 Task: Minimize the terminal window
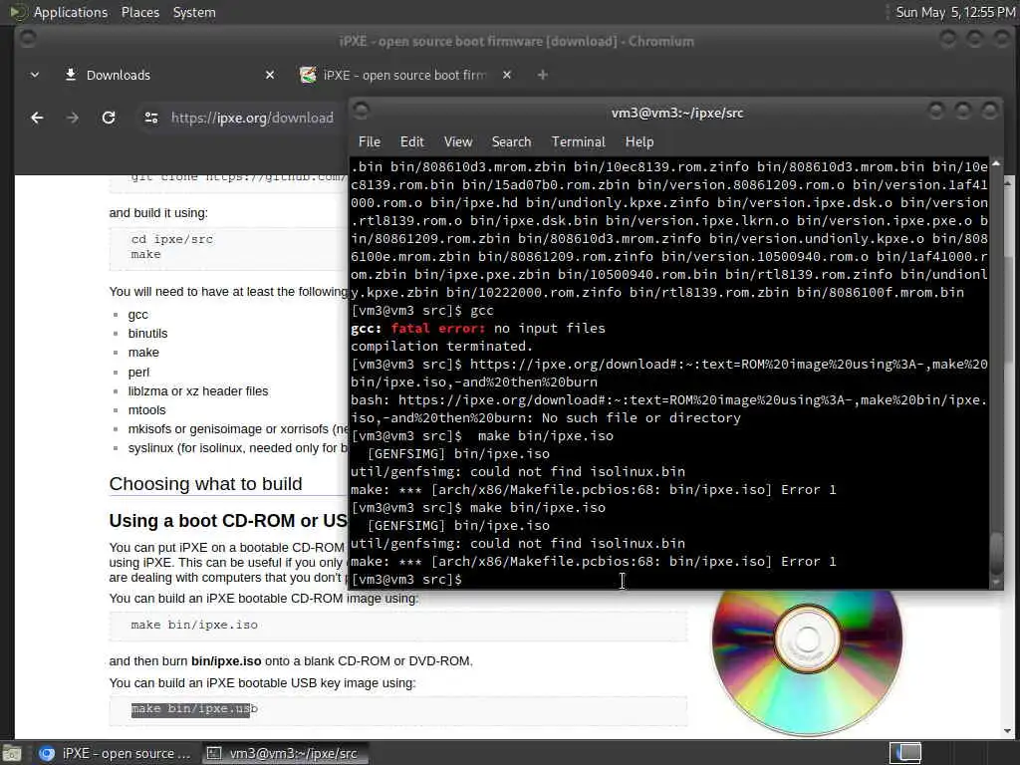click(935, 112)
